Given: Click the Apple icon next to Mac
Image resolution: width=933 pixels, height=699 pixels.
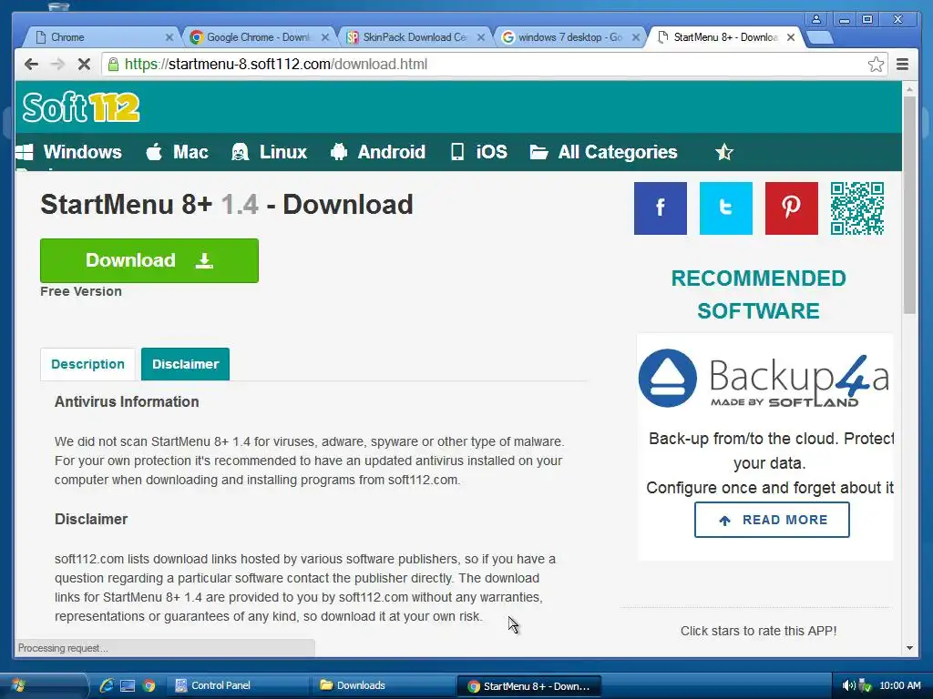Looking at the screenshot, I should tap(154, 152).
